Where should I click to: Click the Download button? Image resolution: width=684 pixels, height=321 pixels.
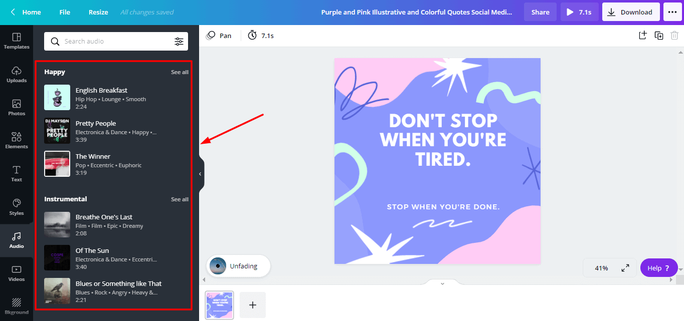[x=630, y=12]
